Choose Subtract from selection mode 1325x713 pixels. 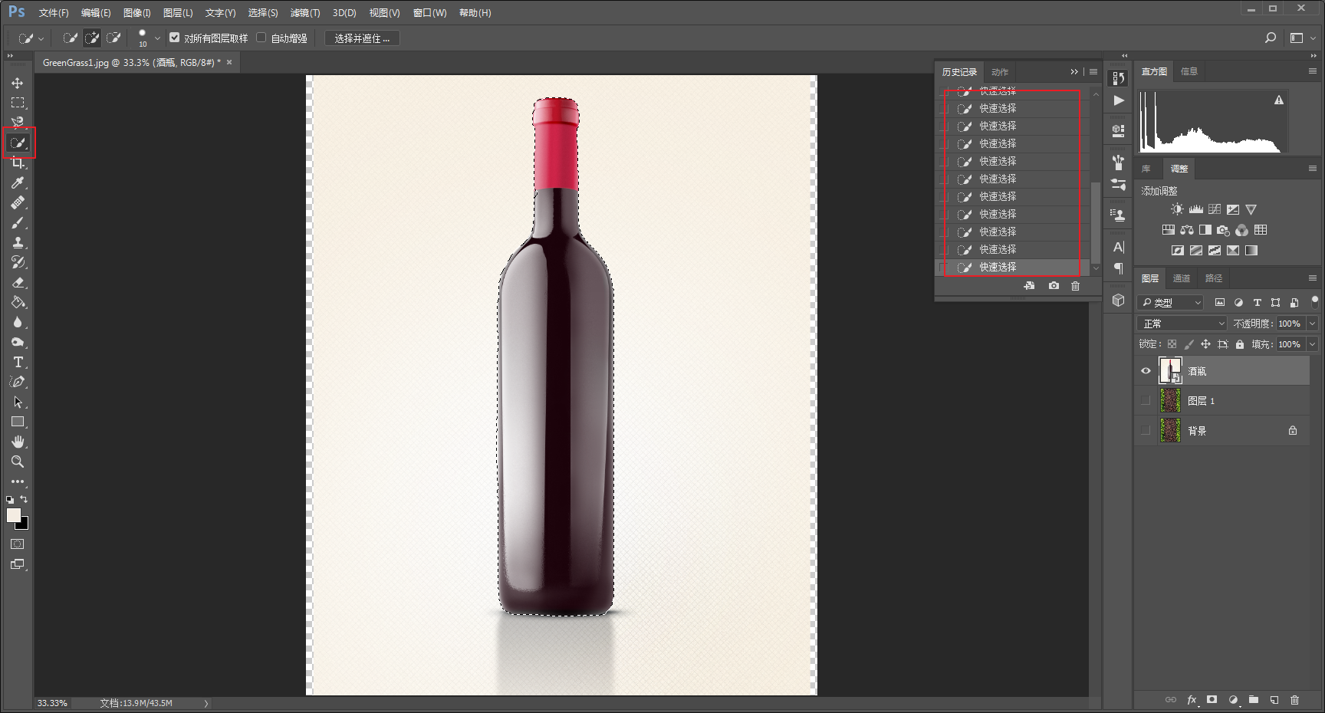click(113, 38)
